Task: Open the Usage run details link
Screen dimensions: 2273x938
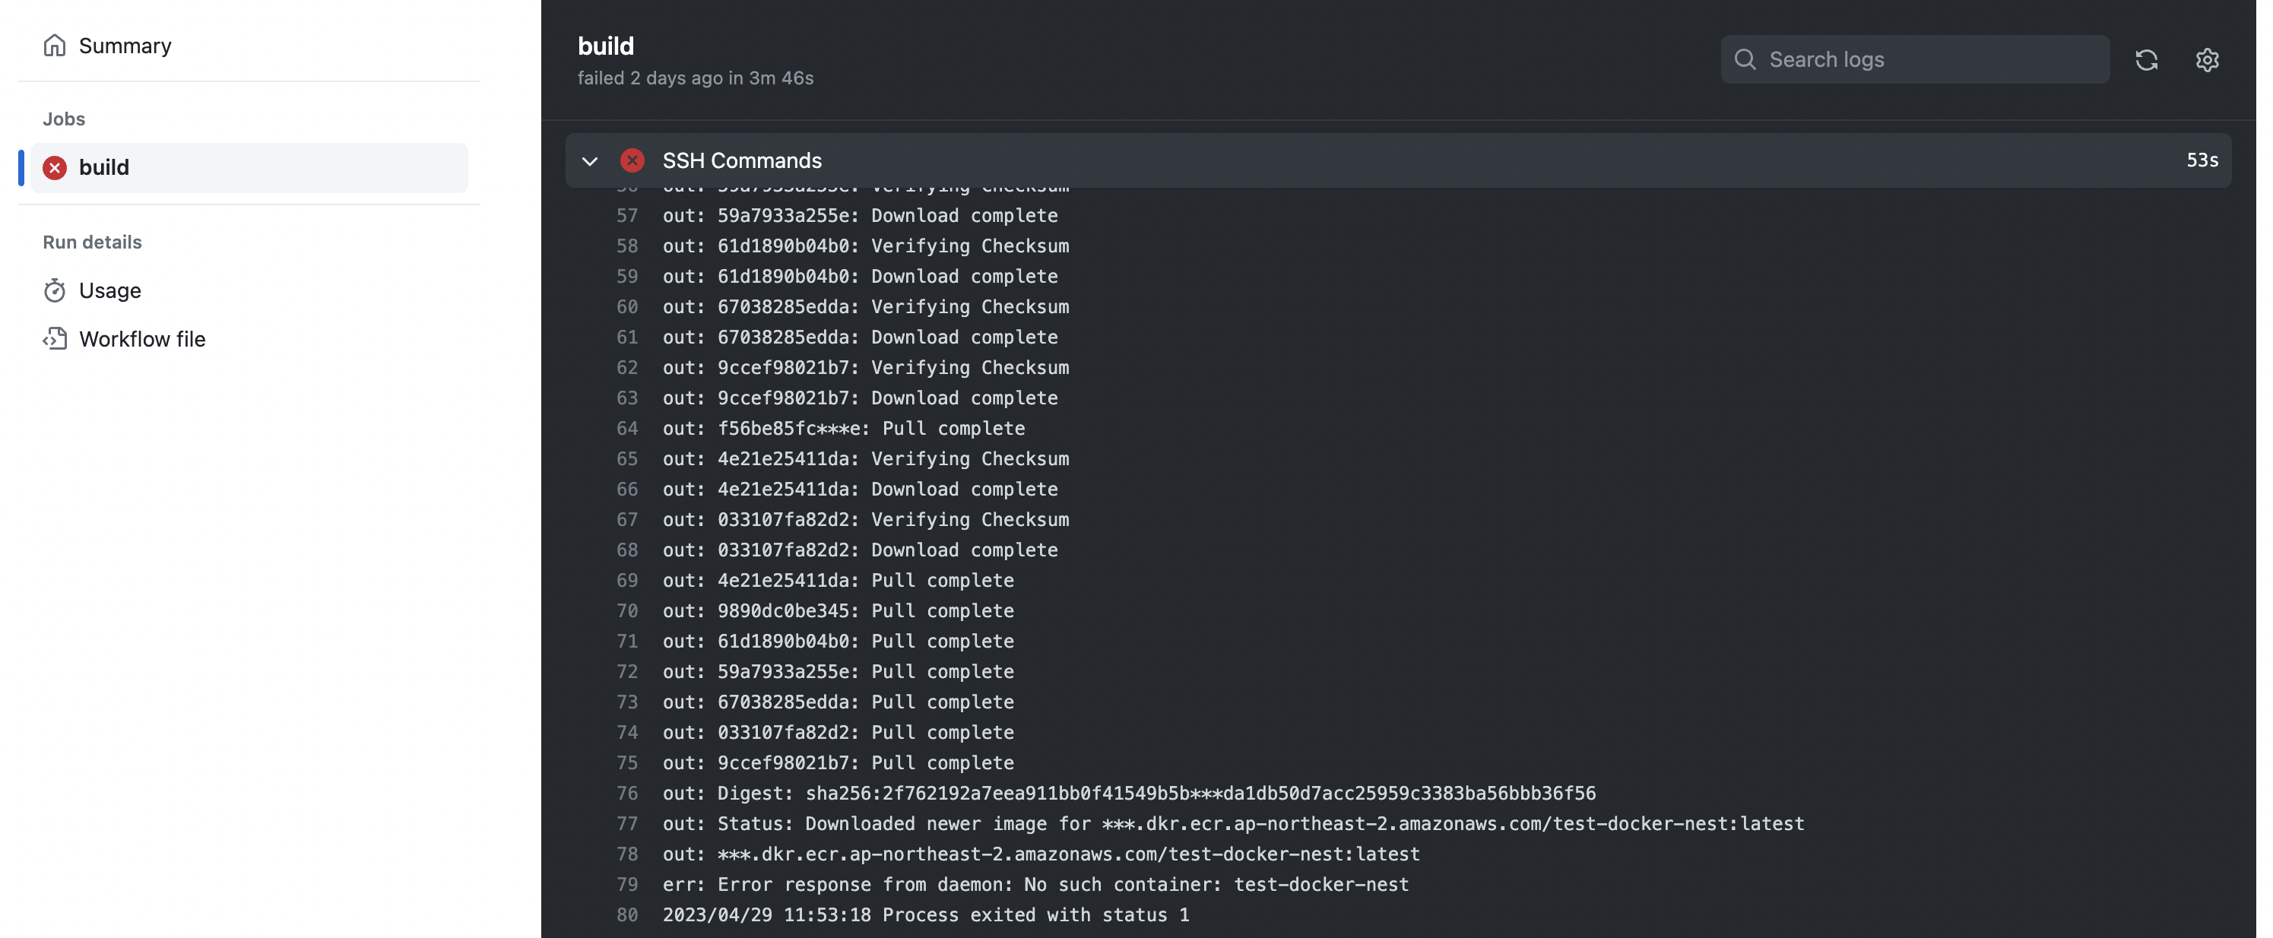Action: (x=109, y=290)
